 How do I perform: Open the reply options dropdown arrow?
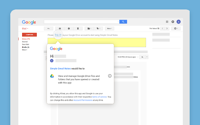tap(147, 57)
